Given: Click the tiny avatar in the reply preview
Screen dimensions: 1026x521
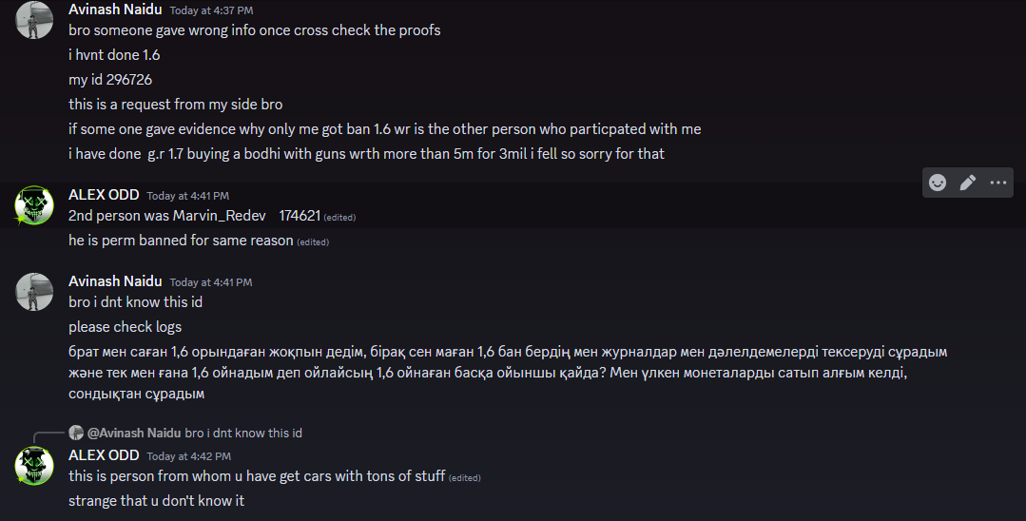Looking at the screenshot, I should (x=76, y=433).
